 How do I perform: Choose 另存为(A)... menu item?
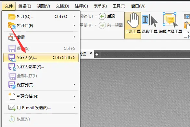pos(41,58)
